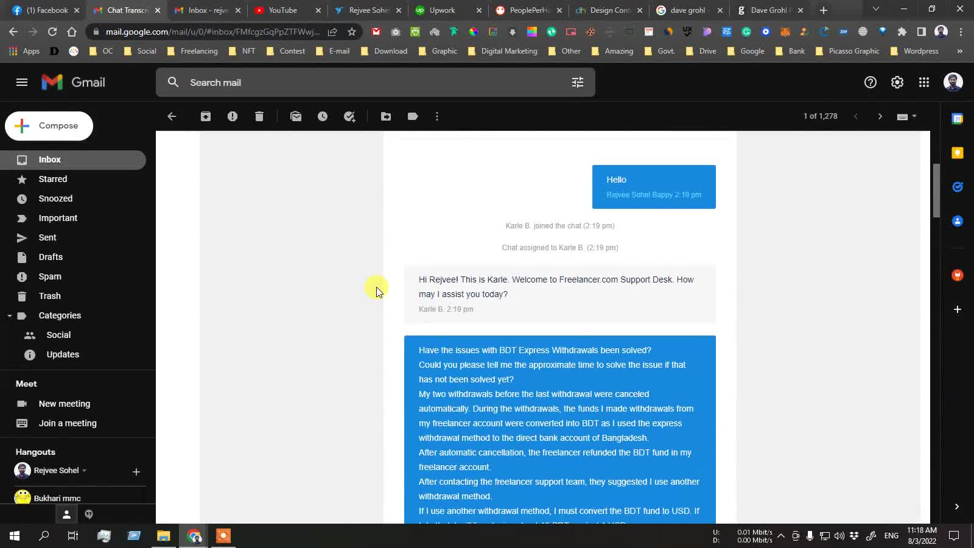Go back to inbox list

(x=172, y=116)
